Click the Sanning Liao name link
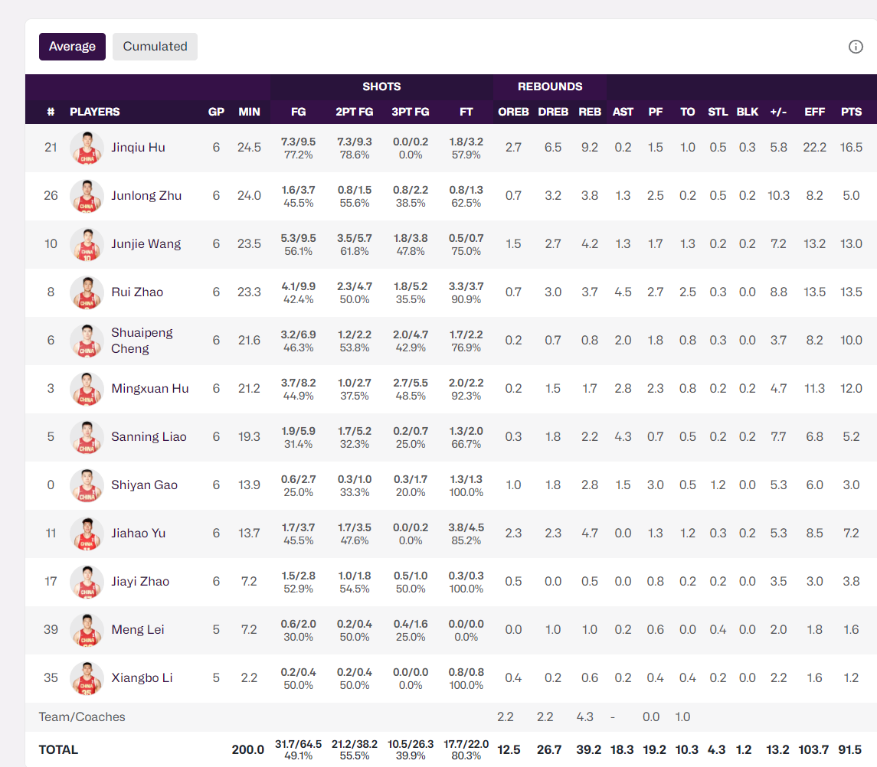Screen dimensions: 877x767 tap(149, 437)
